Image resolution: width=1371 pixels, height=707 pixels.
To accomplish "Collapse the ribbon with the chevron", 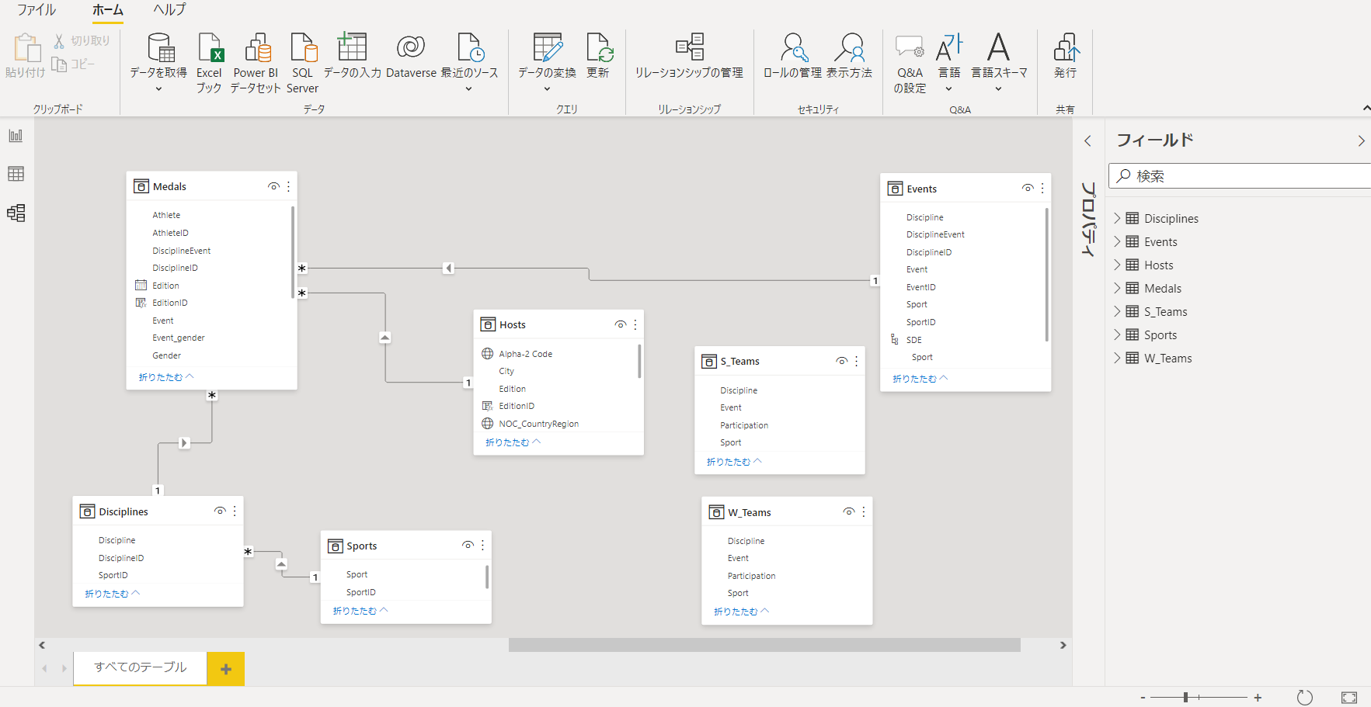I will 1366,108.
